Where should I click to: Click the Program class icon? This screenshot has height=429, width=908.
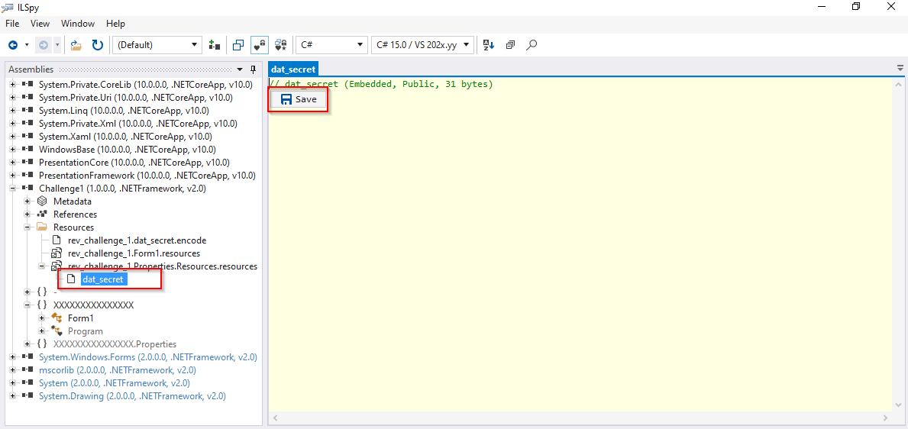pos(57,331)
